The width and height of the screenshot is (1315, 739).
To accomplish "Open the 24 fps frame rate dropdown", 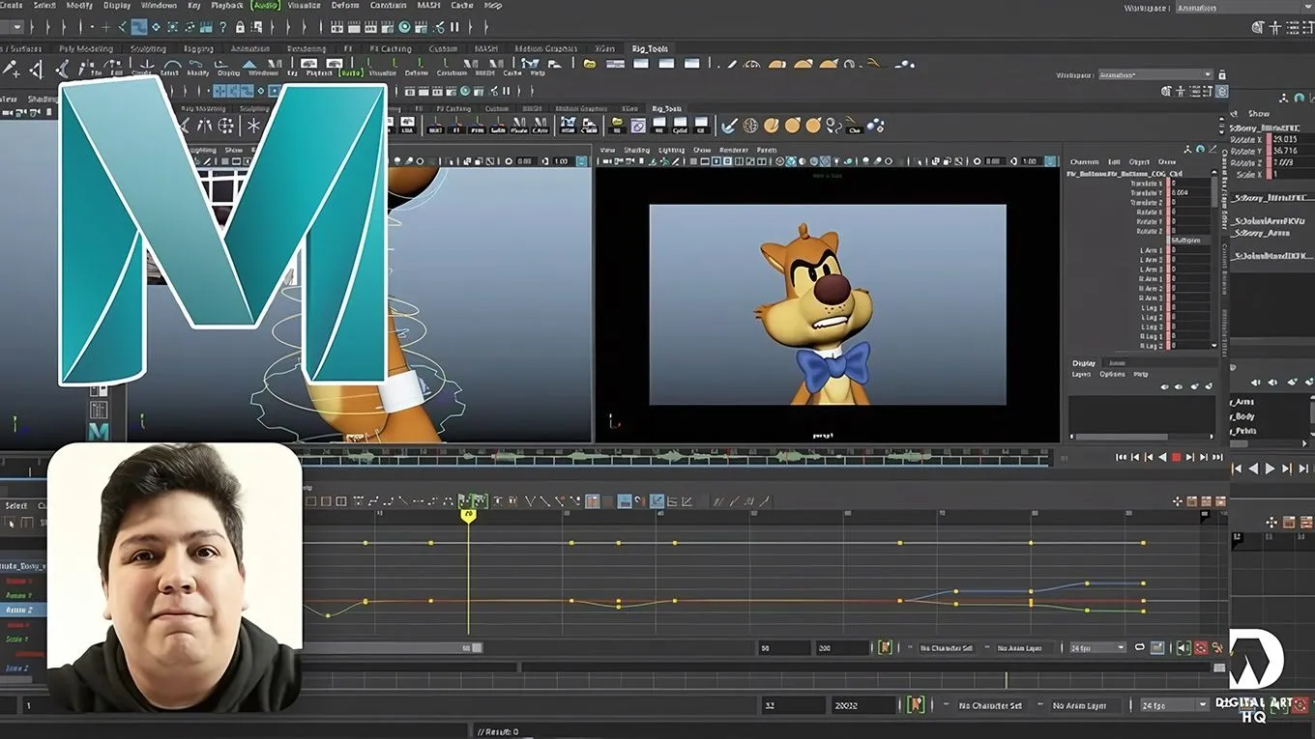I will pyautogui.click(x=1096, y=647).
